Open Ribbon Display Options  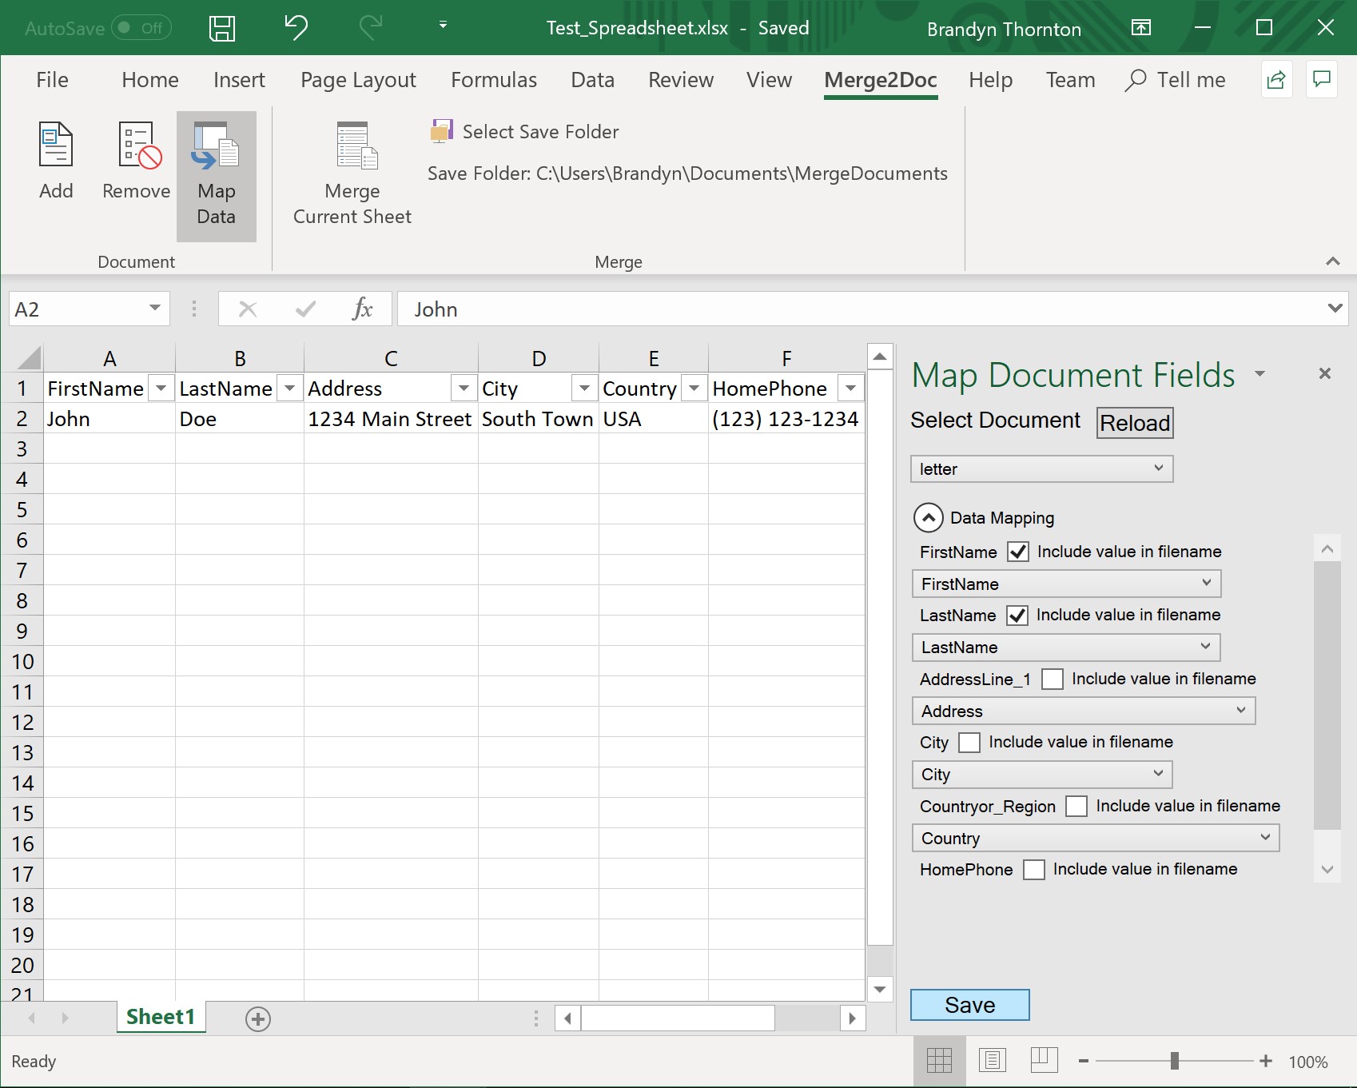(1141, 28)
